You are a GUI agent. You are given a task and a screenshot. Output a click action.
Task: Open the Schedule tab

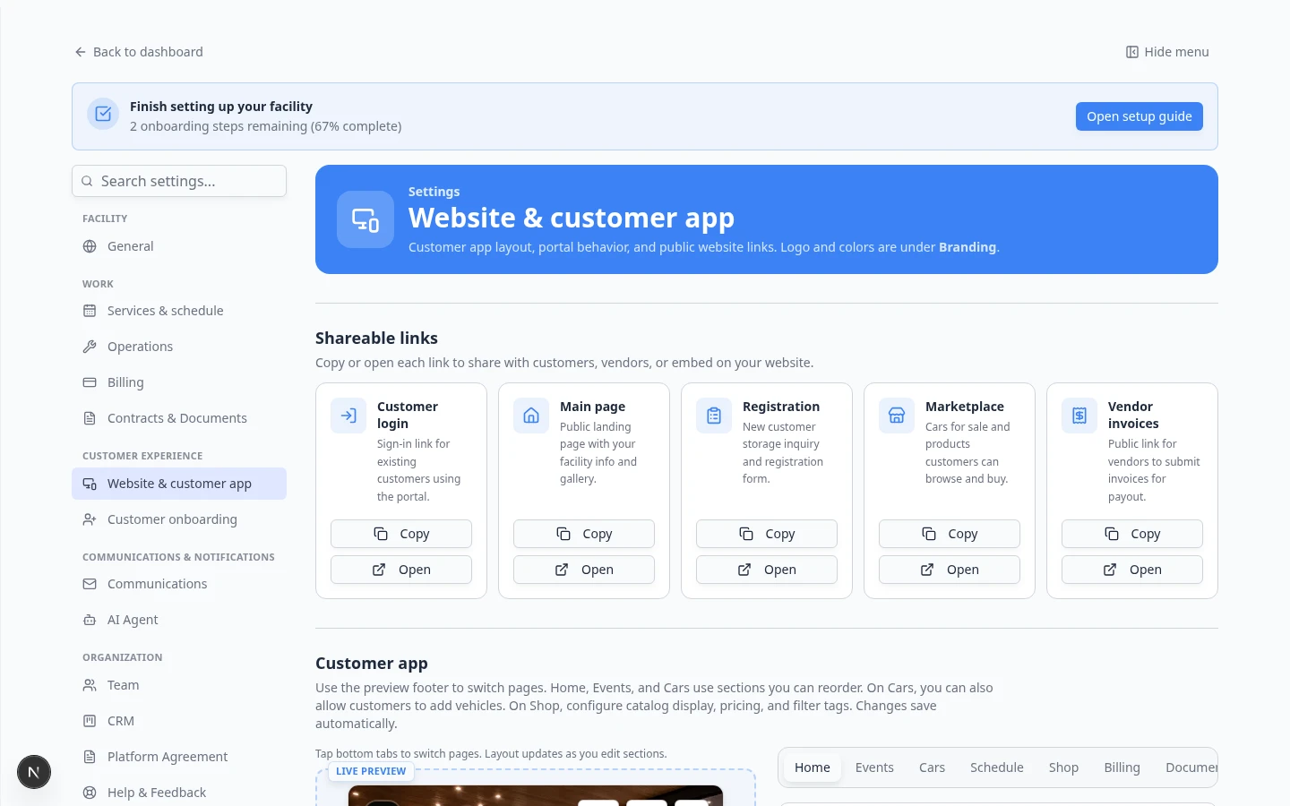click(996, 767)
